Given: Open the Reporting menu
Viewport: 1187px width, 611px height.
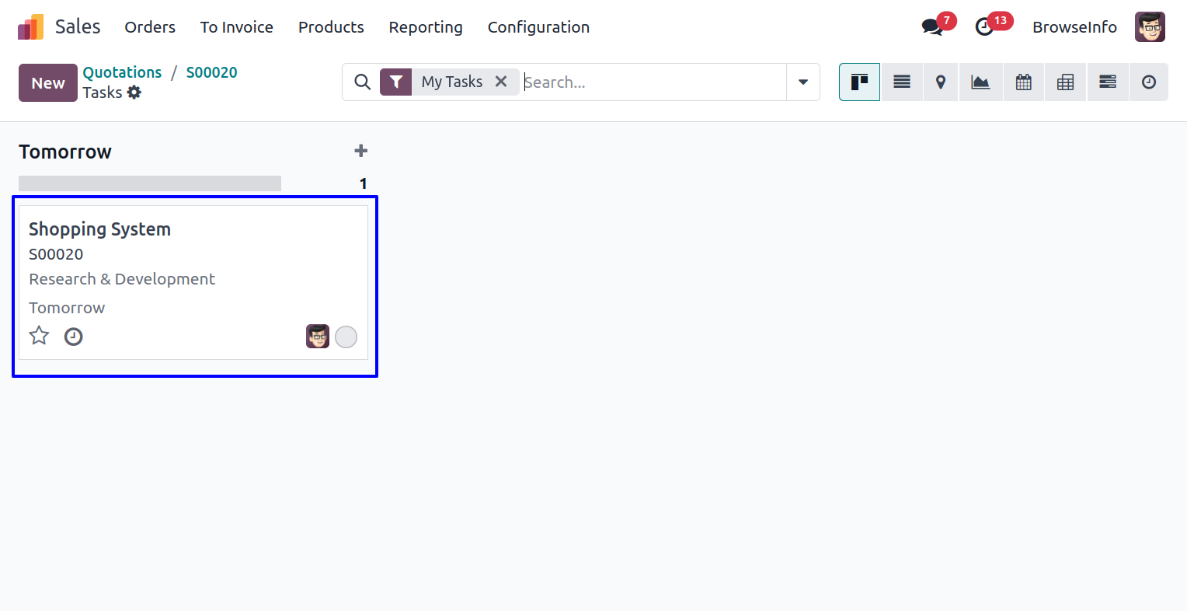Looking at the screenshot, I should point(426,27).
